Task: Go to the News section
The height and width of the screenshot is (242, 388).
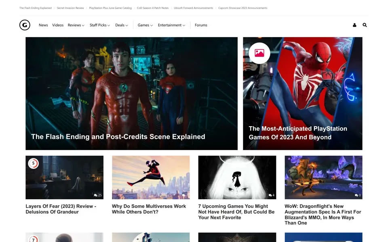Action: tap(43, 25)
